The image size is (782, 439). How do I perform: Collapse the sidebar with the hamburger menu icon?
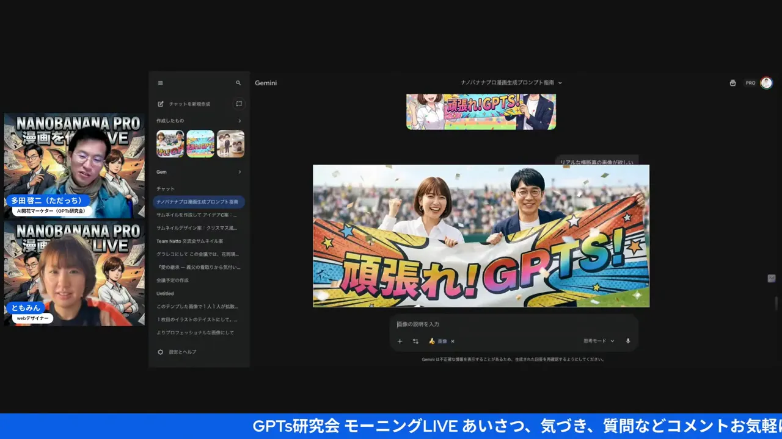point(161,83)
